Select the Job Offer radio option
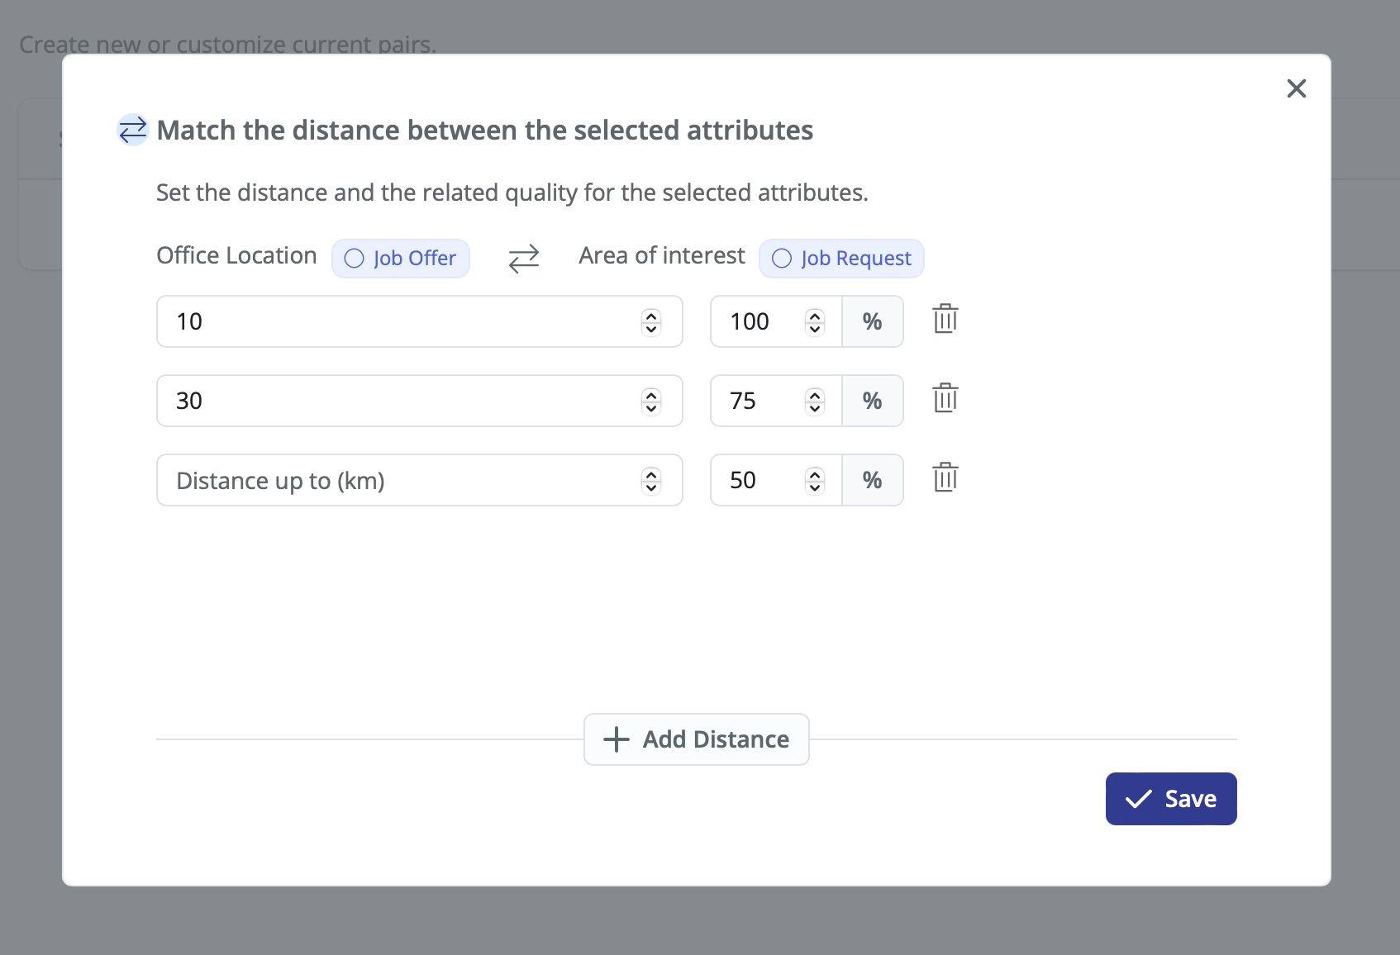Screen dimensions: 1400x955 (355, 259)
